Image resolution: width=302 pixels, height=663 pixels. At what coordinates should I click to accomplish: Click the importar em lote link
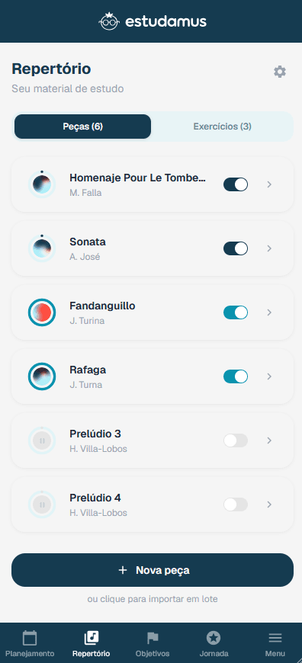click(153, 599)
